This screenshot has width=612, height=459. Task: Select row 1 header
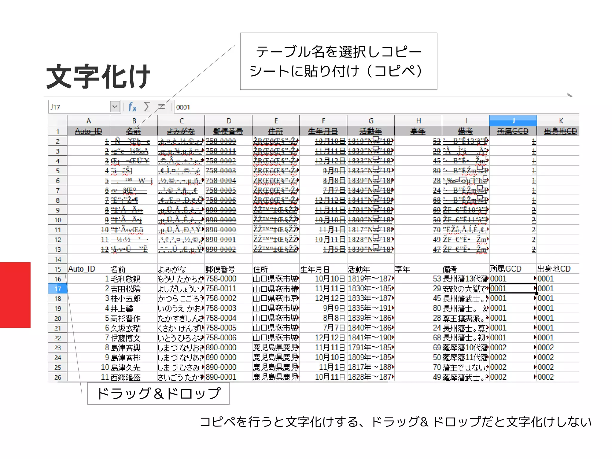tap(58, 131)
